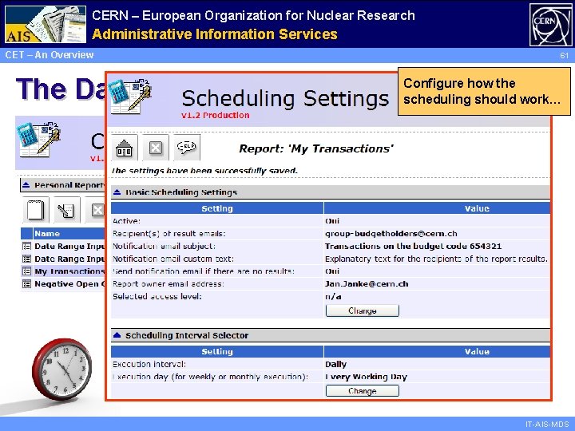
Task: Click the AIS logo in header
Action: 46,24
